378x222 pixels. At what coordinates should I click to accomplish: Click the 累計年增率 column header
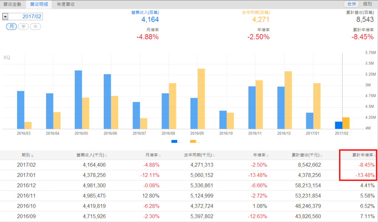[362, 155]
